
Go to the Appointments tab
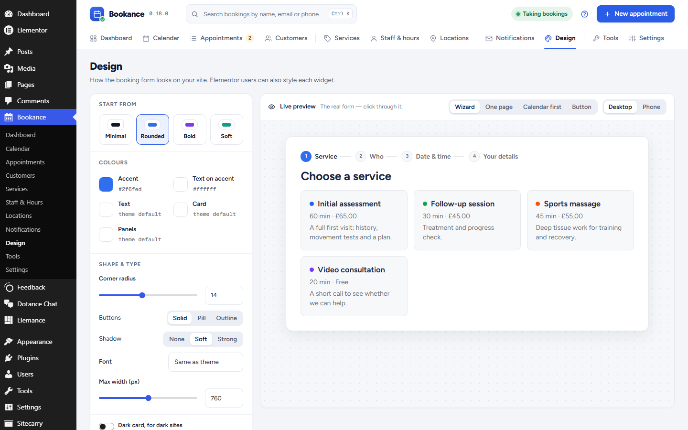click(222, 38)
